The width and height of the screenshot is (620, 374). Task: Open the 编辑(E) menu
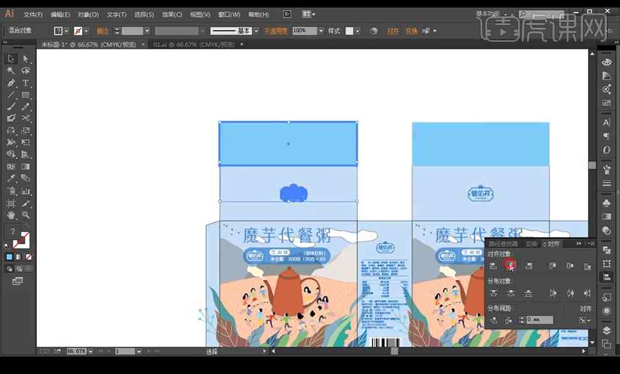pyautogui.click(x=60, y=14)
